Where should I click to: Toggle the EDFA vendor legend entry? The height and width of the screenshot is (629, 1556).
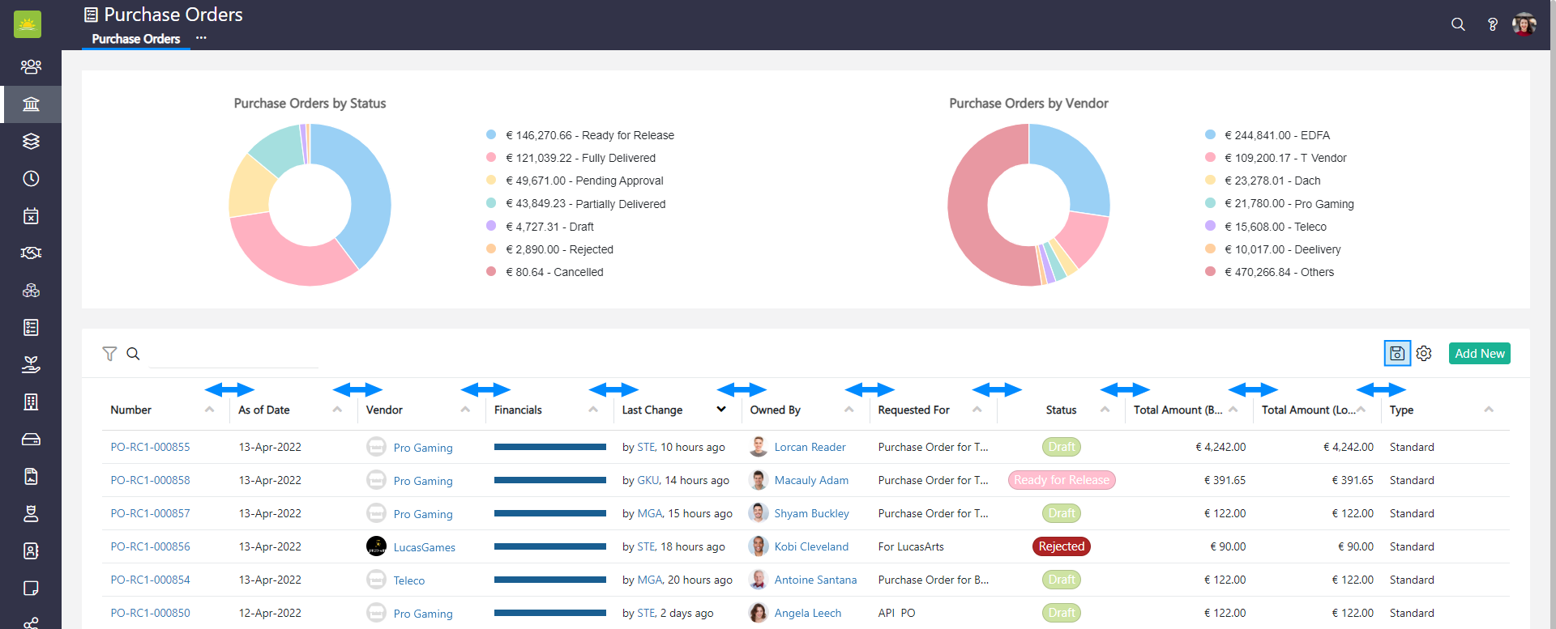pos(1276,135)
